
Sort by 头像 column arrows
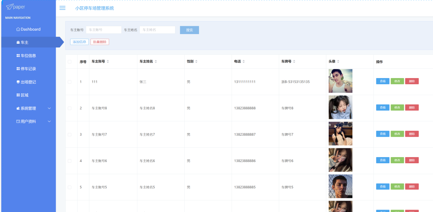coord(338,62)
